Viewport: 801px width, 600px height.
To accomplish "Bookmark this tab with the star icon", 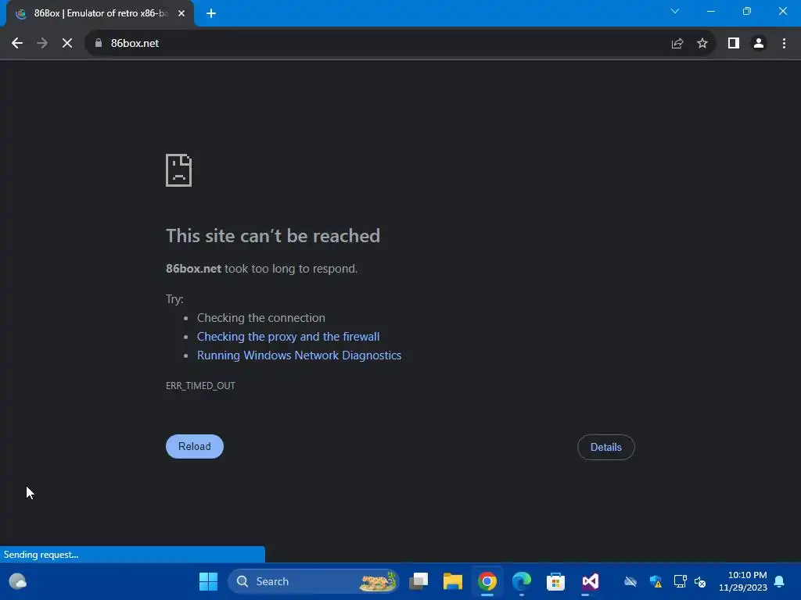I will click(x=702, y=44).
